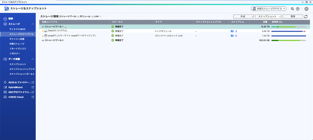Click the red warning chevron on ストレージプール 1
The height and width of the screenshot is (140, 313).
(x=65, y=27)
